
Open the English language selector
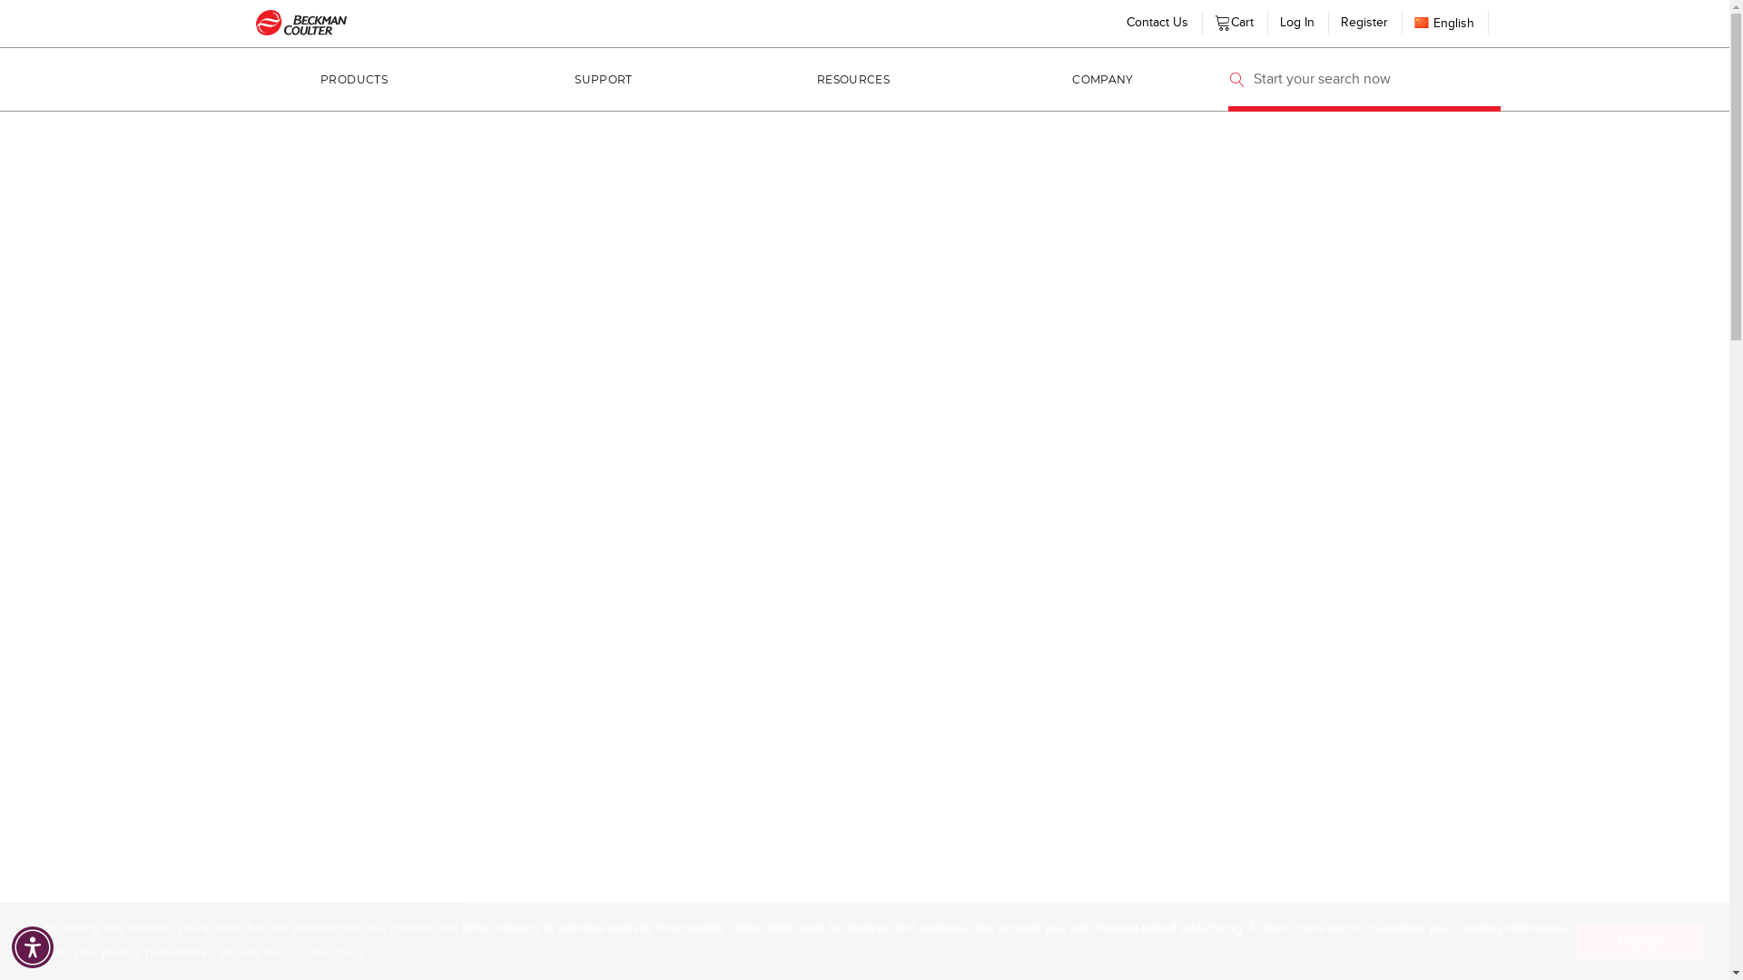click(x=1452, y=24)
